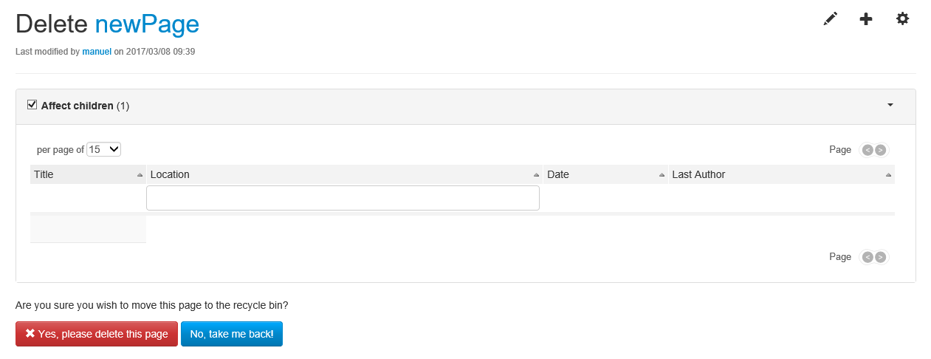Focus the Location filter text field
Image resolution: width=931 pixels, height=359 pixels.
click(x=343, y=198)
